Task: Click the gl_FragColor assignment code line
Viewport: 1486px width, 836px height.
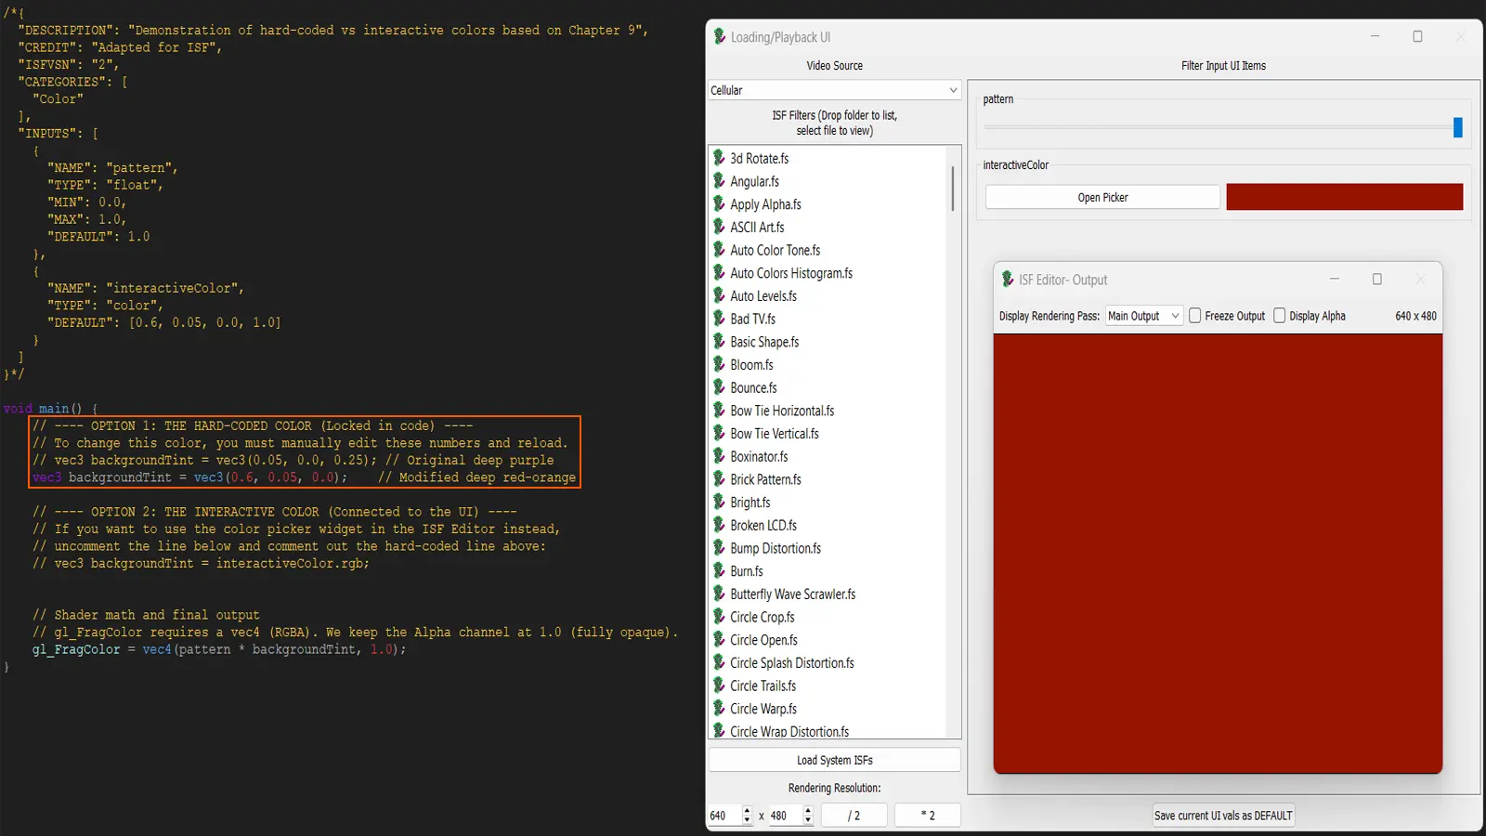Action: 219,649
